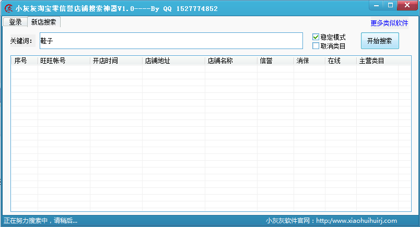Sort by the 旺旺帐号 column header

pyautogui.click(x=64, y=61)
